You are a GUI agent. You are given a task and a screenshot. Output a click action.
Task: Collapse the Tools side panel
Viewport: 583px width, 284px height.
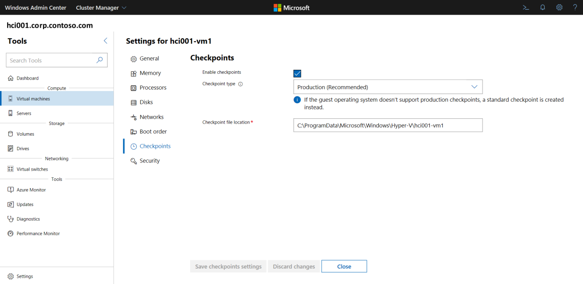point(105,41)
